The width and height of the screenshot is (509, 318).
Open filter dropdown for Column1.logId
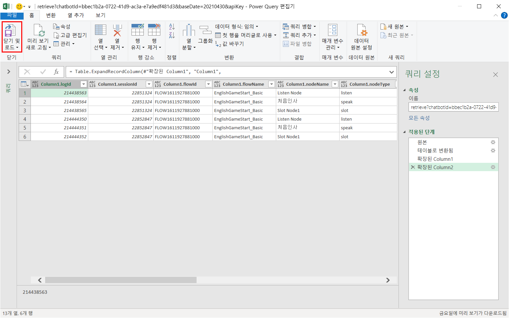pyautogui.click(x=84, y=84)
